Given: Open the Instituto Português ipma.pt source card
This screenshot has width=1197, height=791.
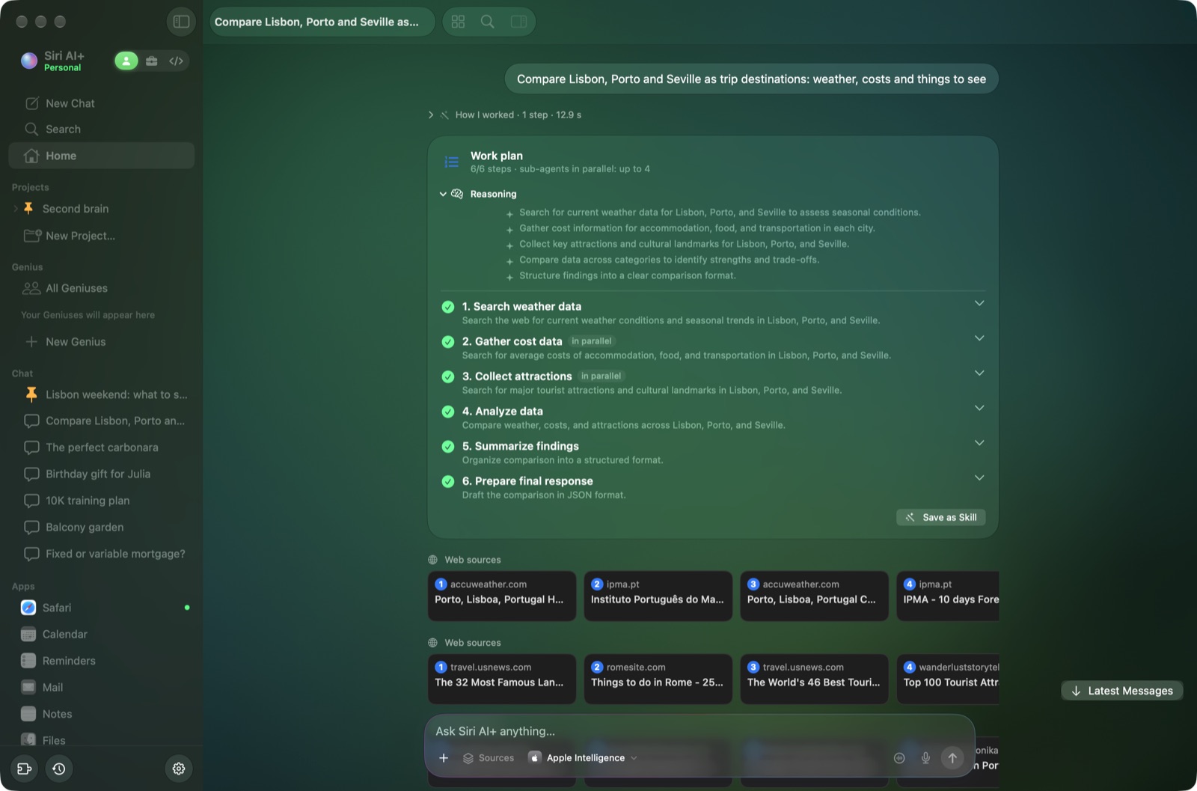Looking at the screenshot, I should pos(658,596).
